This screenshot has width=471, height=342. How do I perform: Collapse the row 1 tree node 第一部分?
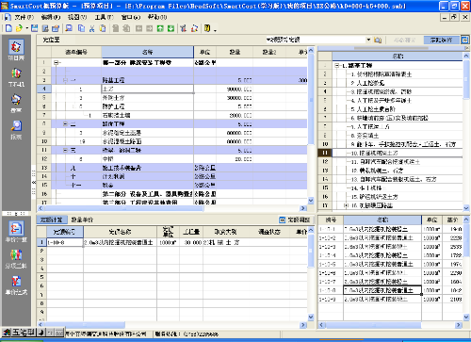(57, 63)
